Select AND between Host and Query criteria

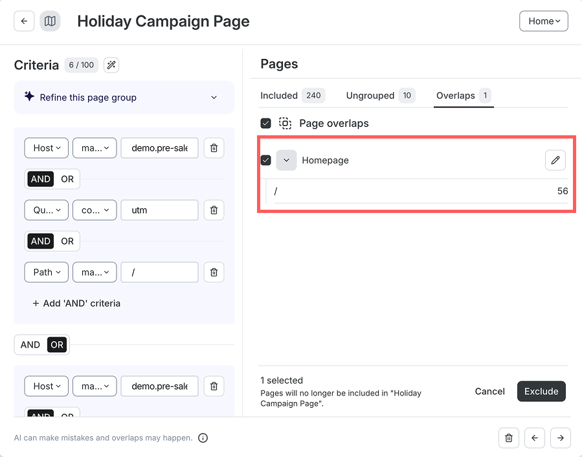(40, 179)
